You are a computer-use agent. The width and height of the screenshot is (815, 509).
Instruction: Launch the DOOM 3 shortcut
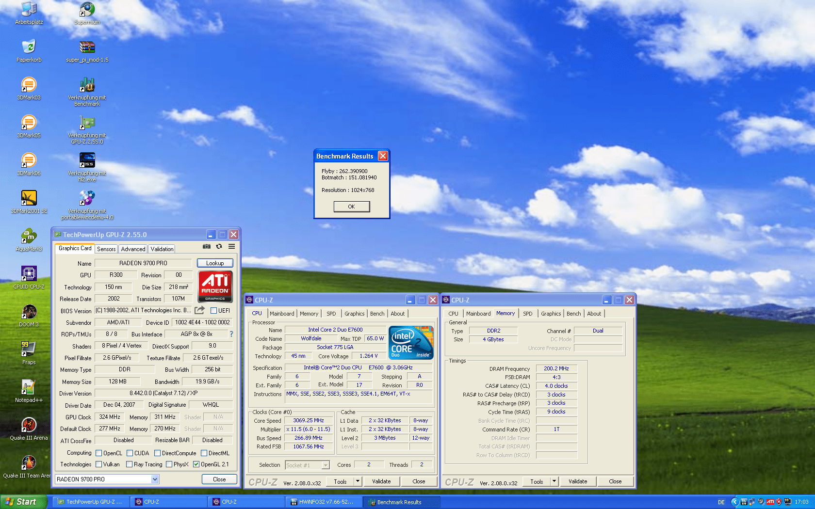click(29, 316)
